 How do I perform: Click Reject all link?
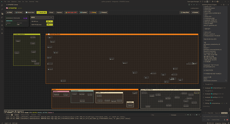pyautogui.click(x=218, y=113)
